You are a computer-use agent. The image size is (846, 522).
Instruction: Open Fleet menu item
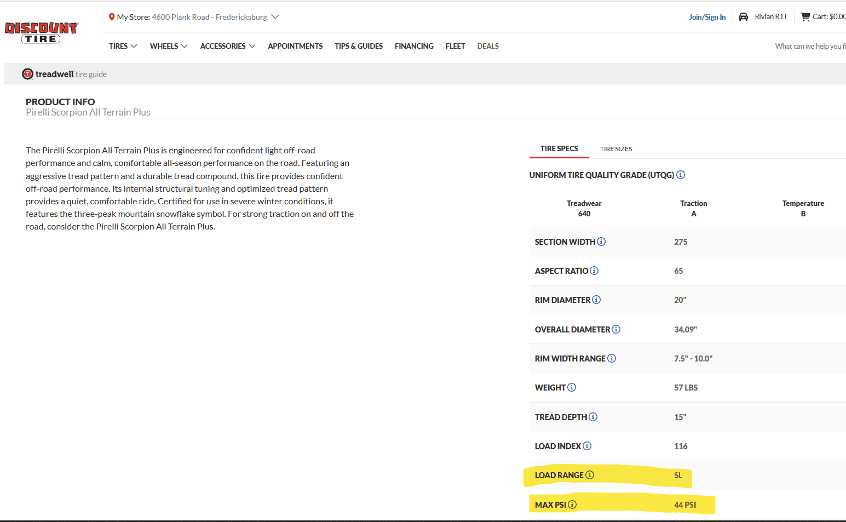click(x=455, y=46)
